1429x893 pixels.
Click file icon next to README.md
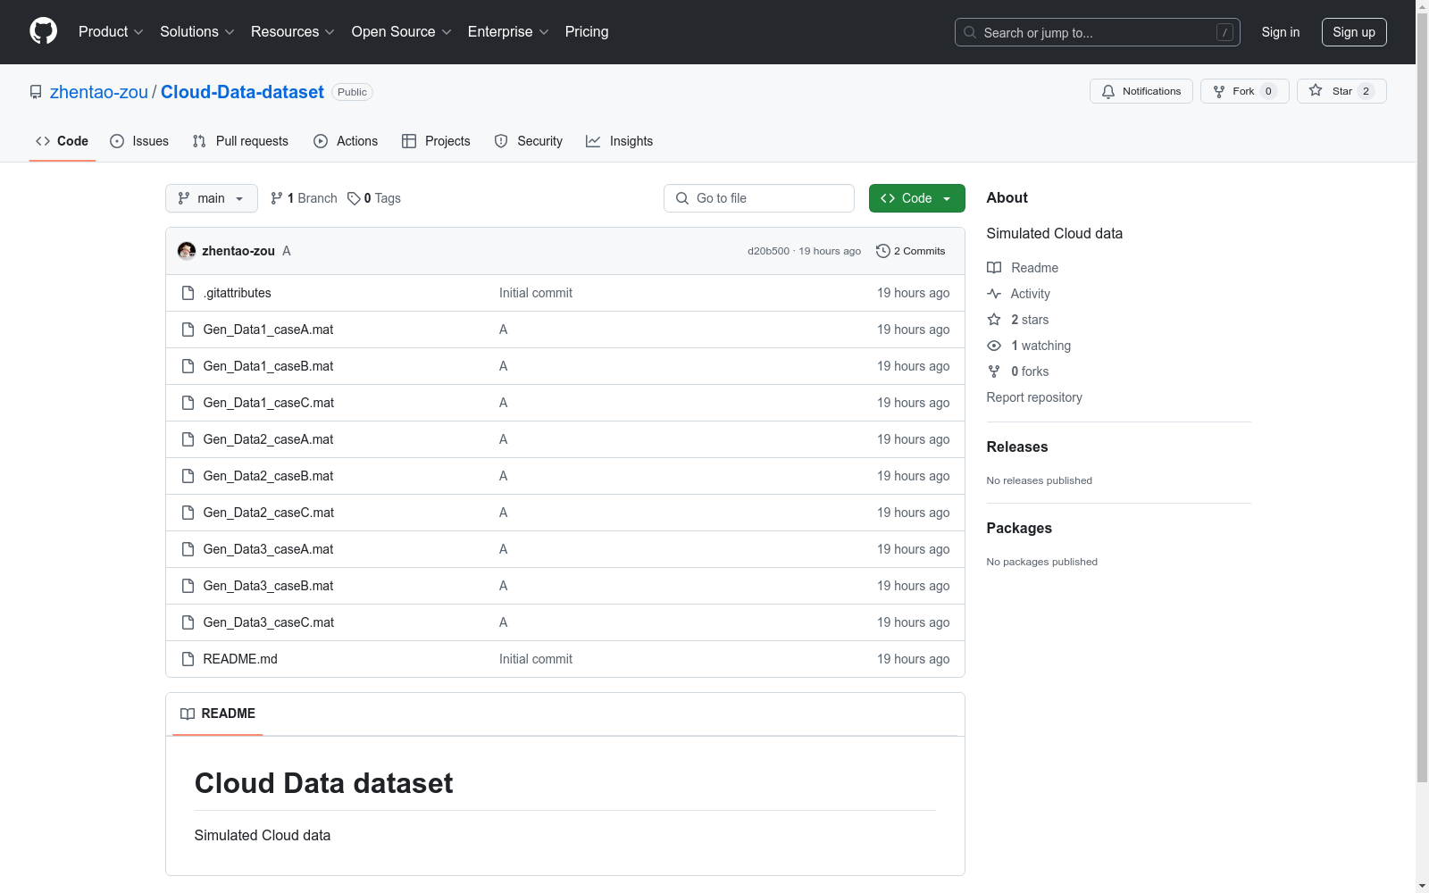pyautogui.click(x=188, y=659)
